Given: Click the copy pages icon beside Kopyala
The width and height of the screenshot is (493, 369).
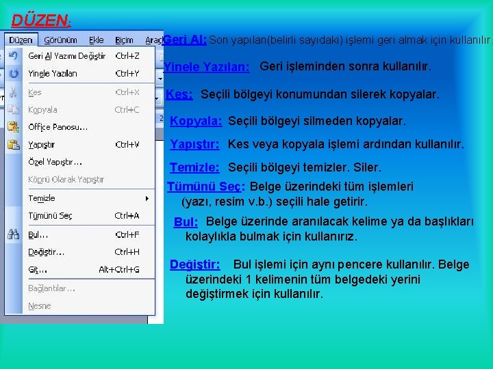Looking at the screenshot, I should point(13,109).
